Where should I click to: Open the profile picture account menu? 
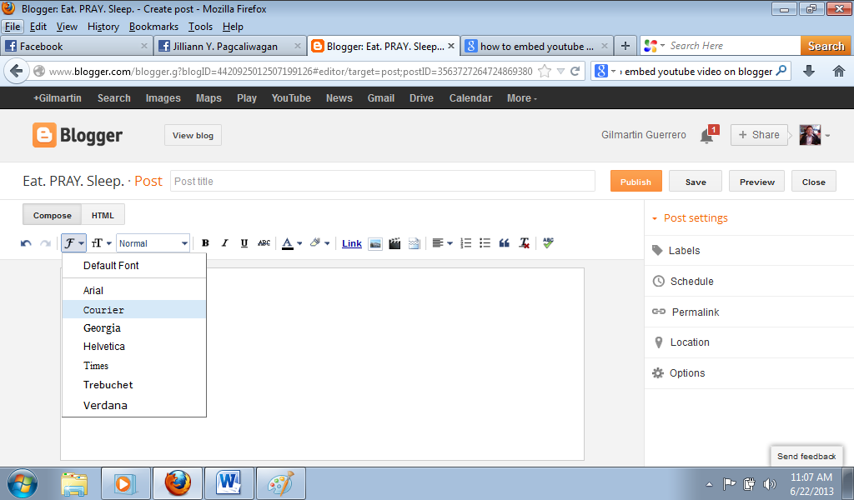point(814,135)
